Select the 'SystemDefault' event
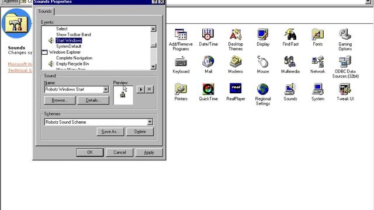The image size is (374, 210). [69, 46]
